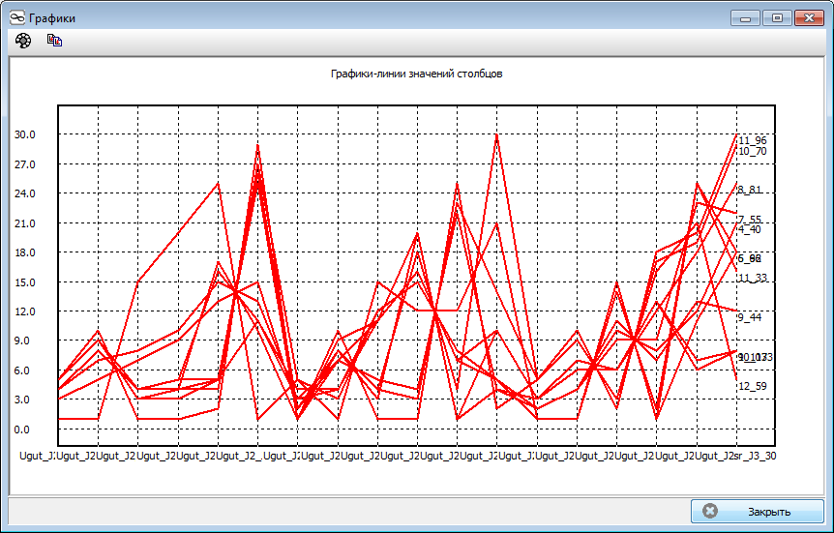834x533 pixels.
Task: Select the series label 11_33
Action: (753, 278)
